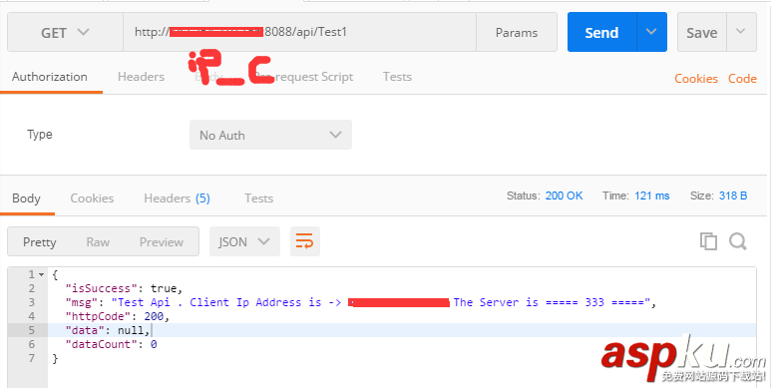The image size is (771, 388).
Task: Click the "dataCount": 0 line
Action: click(111, 344)
